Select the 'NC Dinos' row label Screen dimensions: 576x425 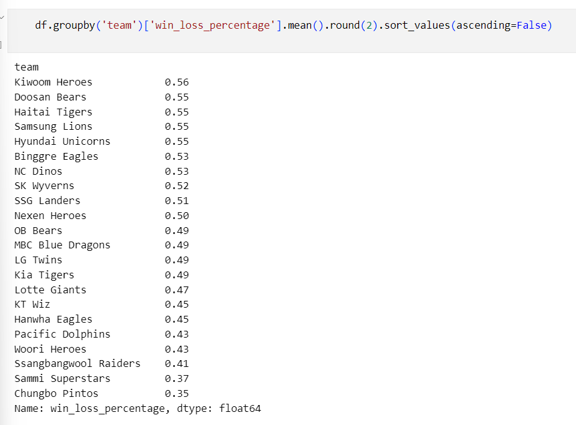coord(38,171)
